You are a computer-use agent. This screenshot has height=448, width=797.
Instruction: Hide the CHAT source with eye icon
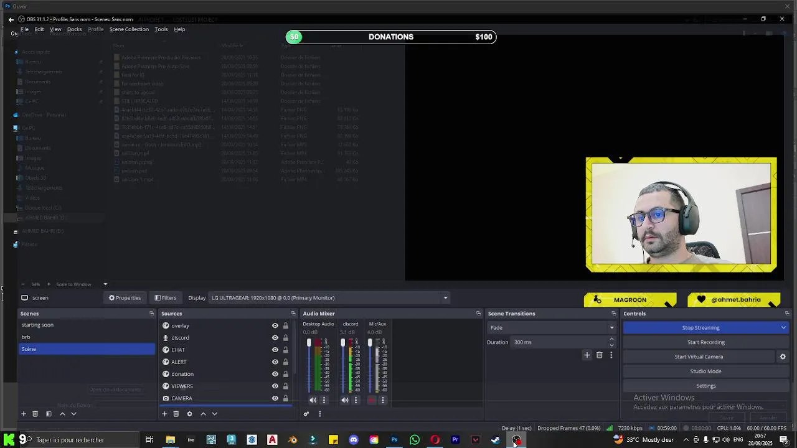point(275,350)
